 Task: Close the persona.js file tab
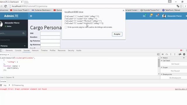[8, 55]
